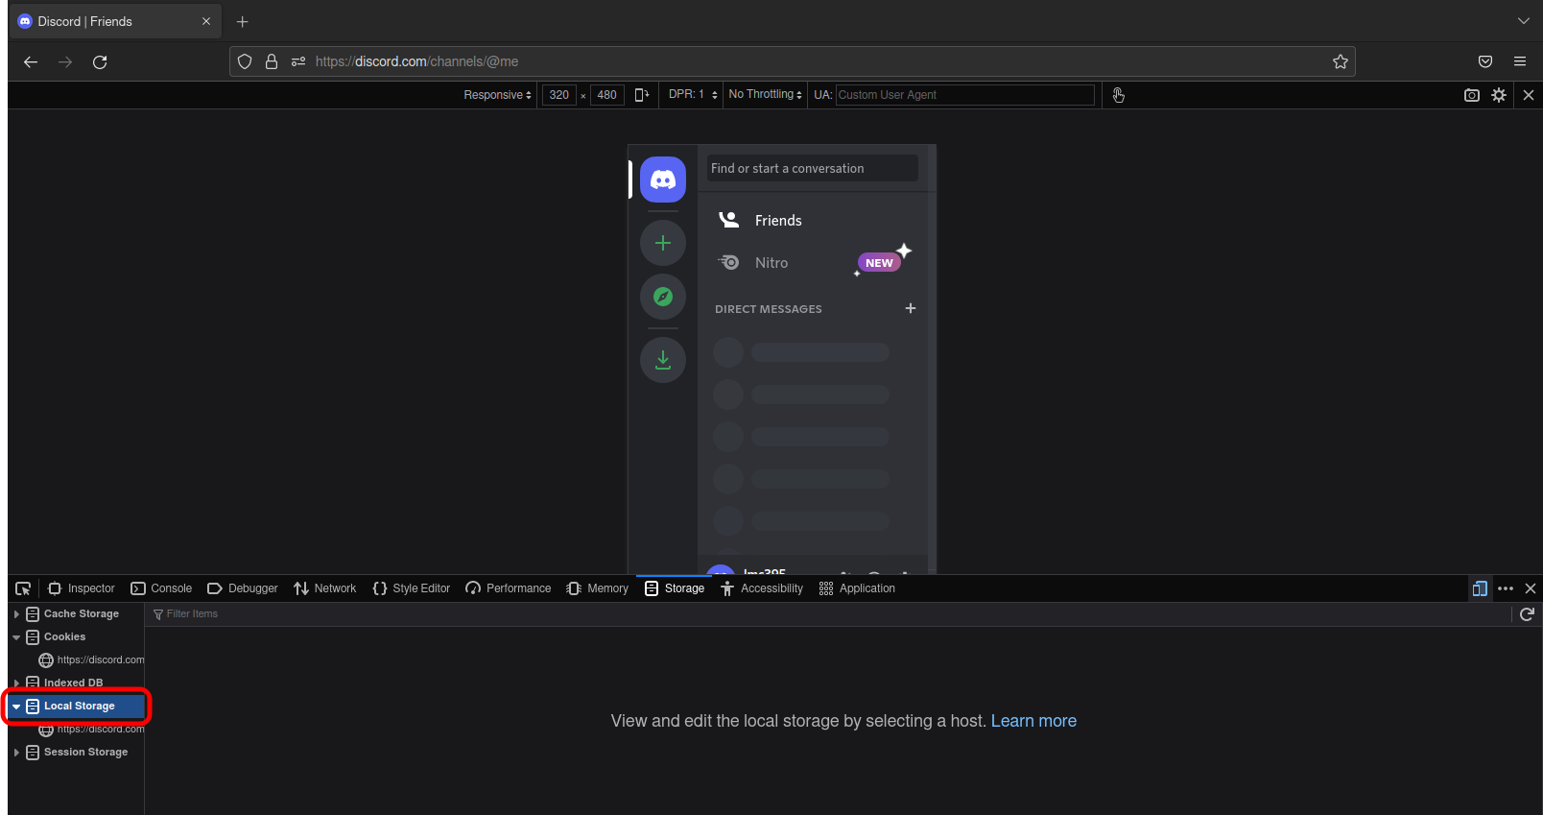Viewport: 1543px width, 815px height.
Task: Select the Session Storage label
Action: coord(85,753)
